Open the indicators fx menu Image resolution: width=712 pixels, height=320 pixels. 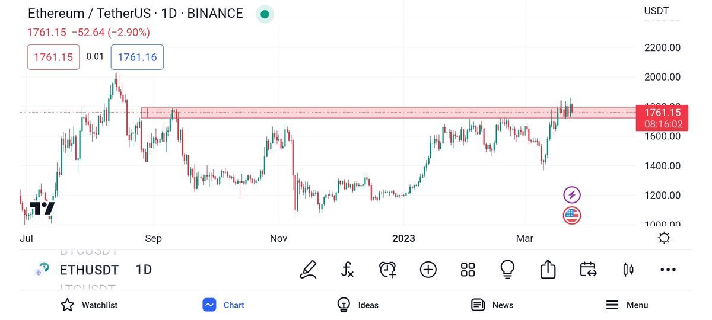coord(348,270)
